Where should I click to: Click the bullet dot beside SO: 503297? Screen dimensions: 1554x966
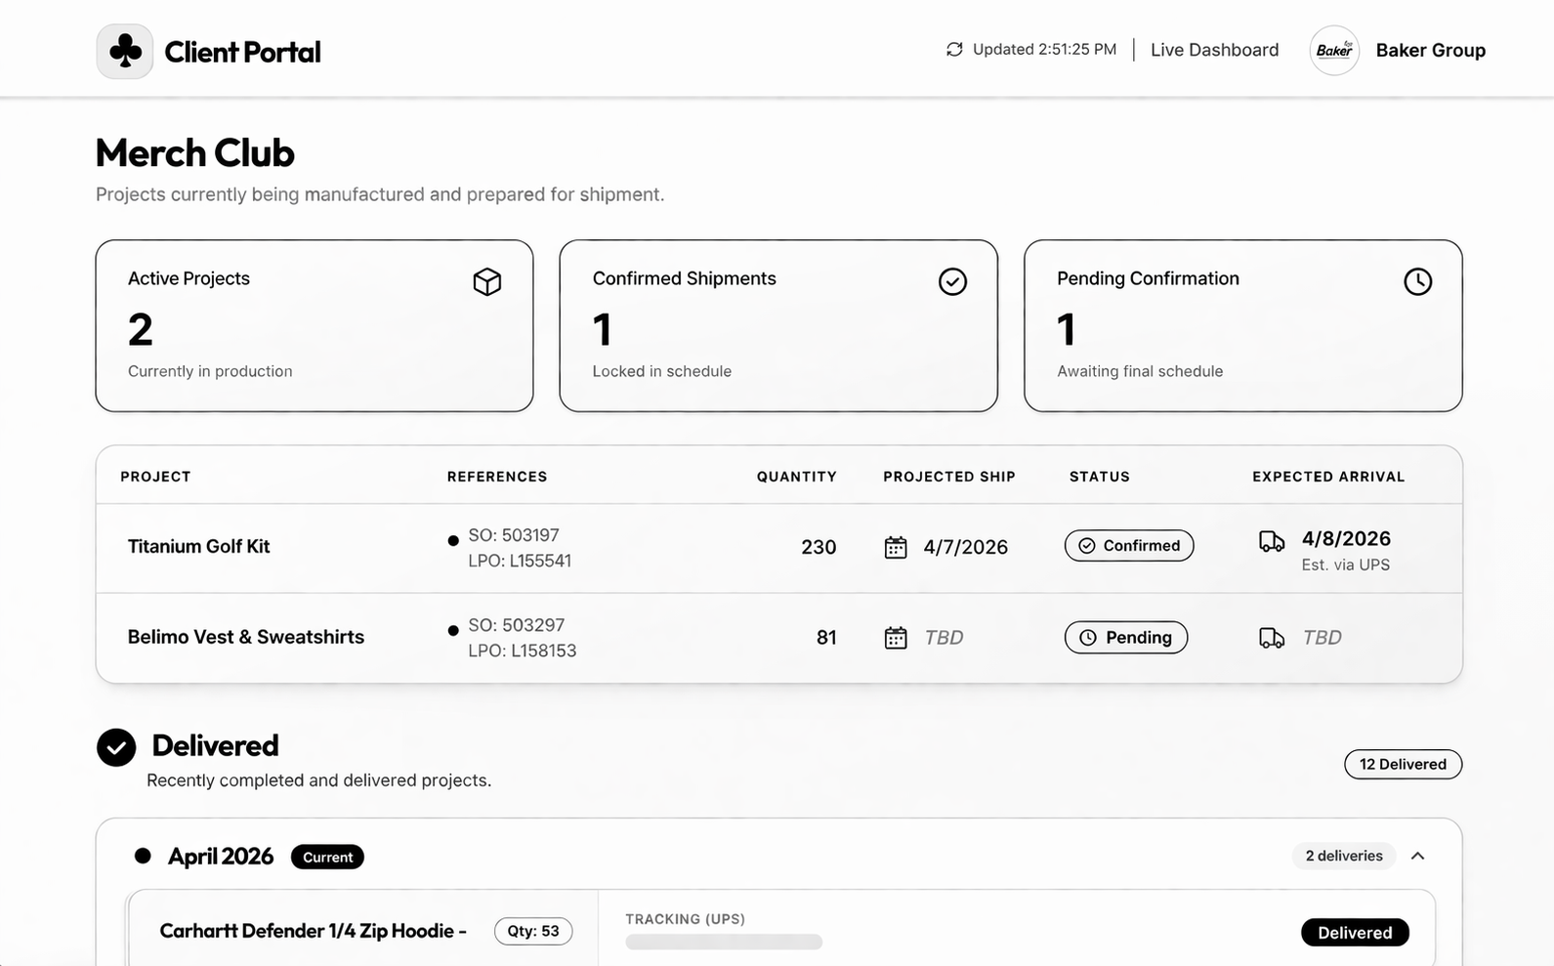[453, 630]
